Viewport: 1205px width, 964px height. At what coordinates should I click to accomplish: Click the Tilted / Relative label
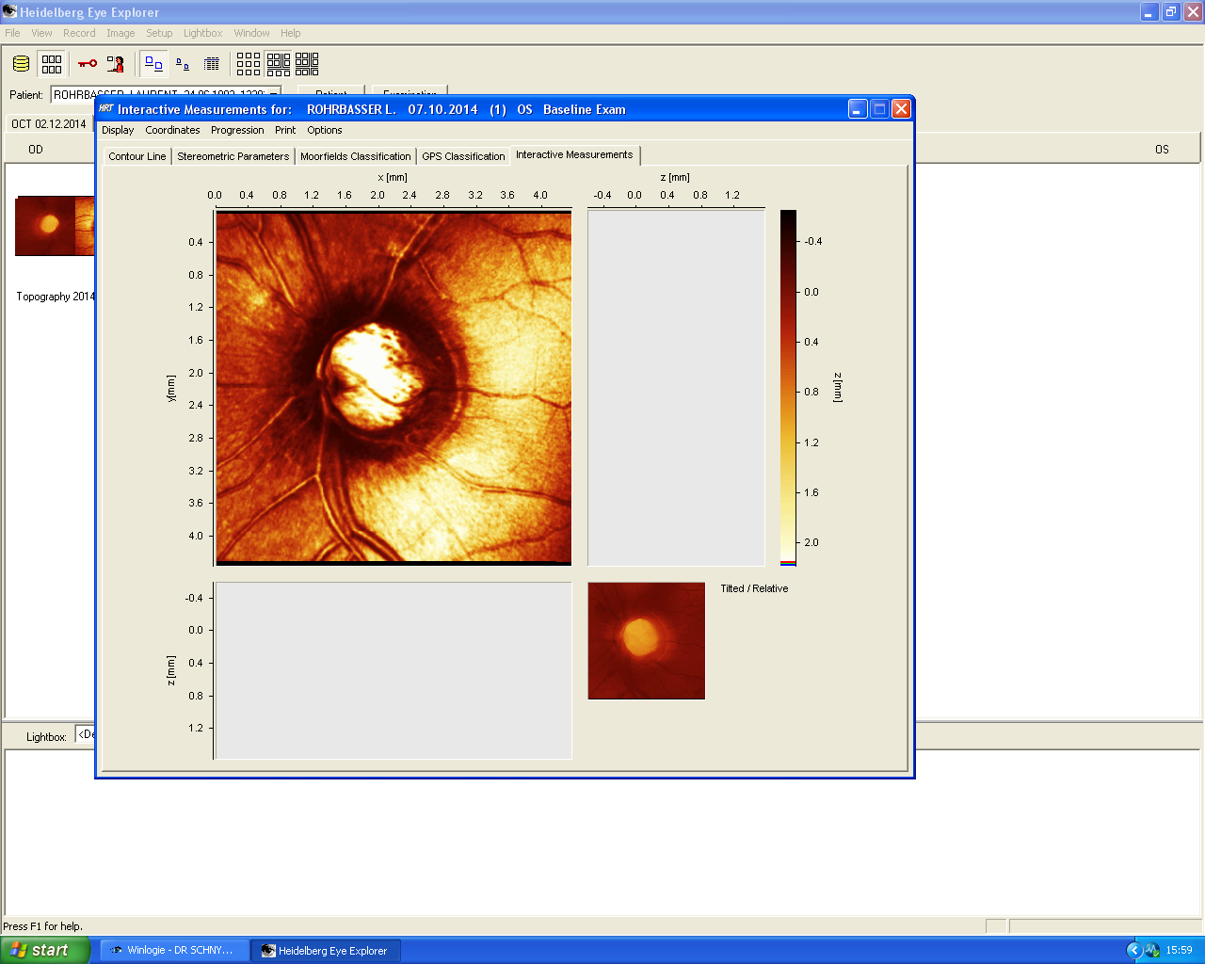[754, 588]
